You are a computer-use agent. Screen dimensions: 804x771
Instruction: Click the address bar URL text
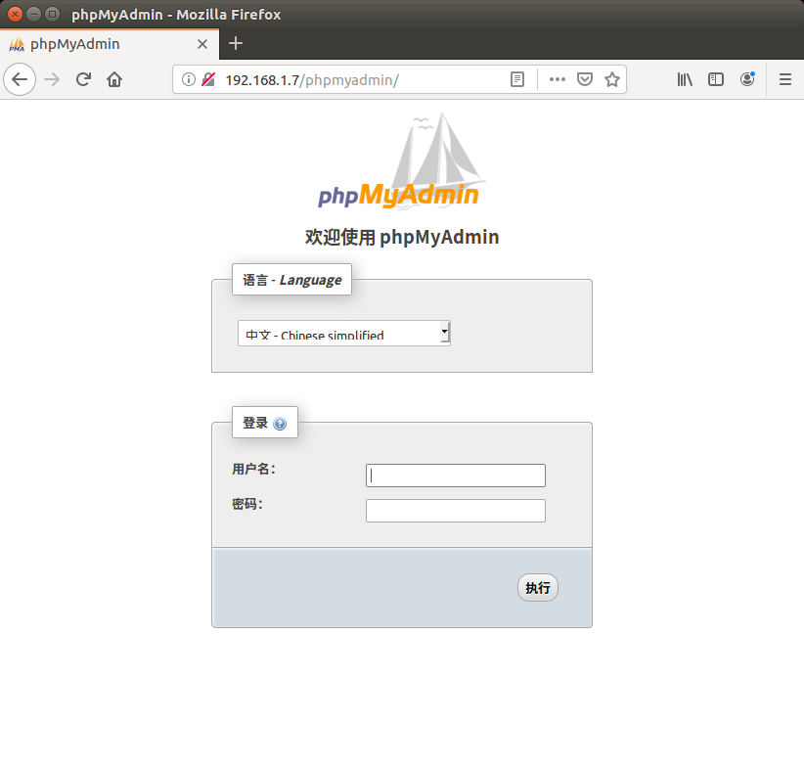point(312,80)
